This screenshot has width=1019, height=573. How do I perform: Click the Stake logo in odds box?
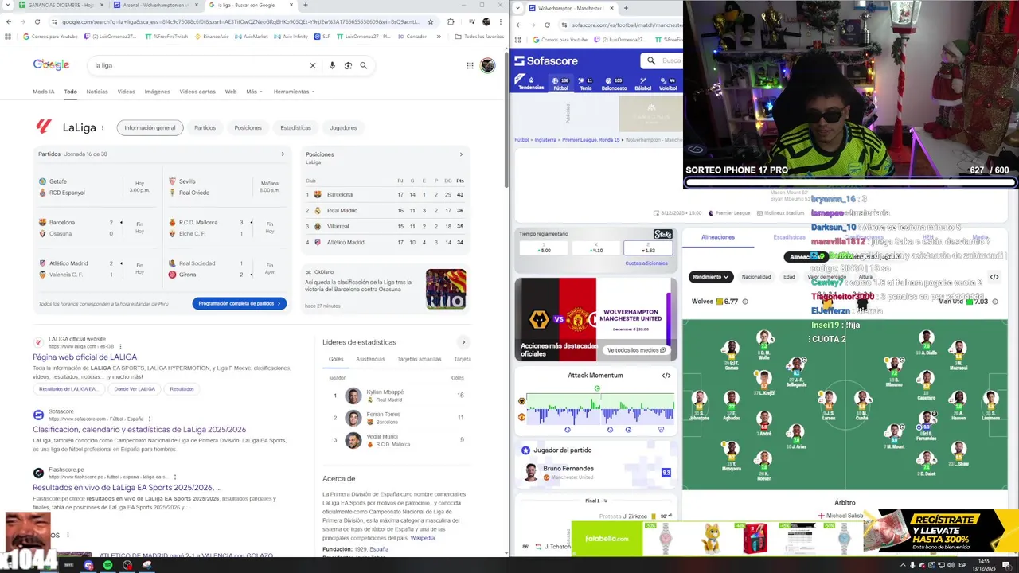point(662,234)
